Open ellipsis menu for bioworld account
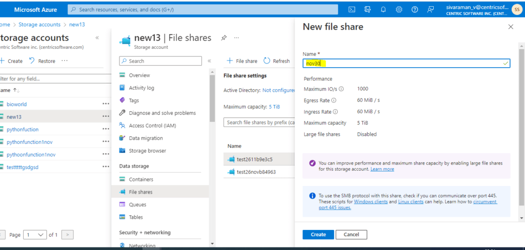The height and width of the screenshot is (250, 525). (106, 104)
